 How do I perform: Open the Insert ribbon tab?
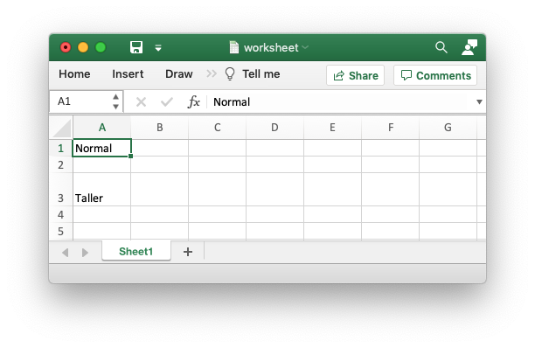(x=128, y=73)
